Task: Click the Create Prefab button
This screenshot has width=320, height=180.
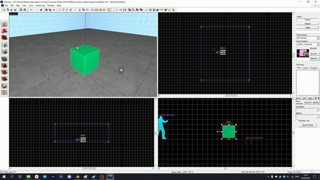Action: [x=307, y=125]
